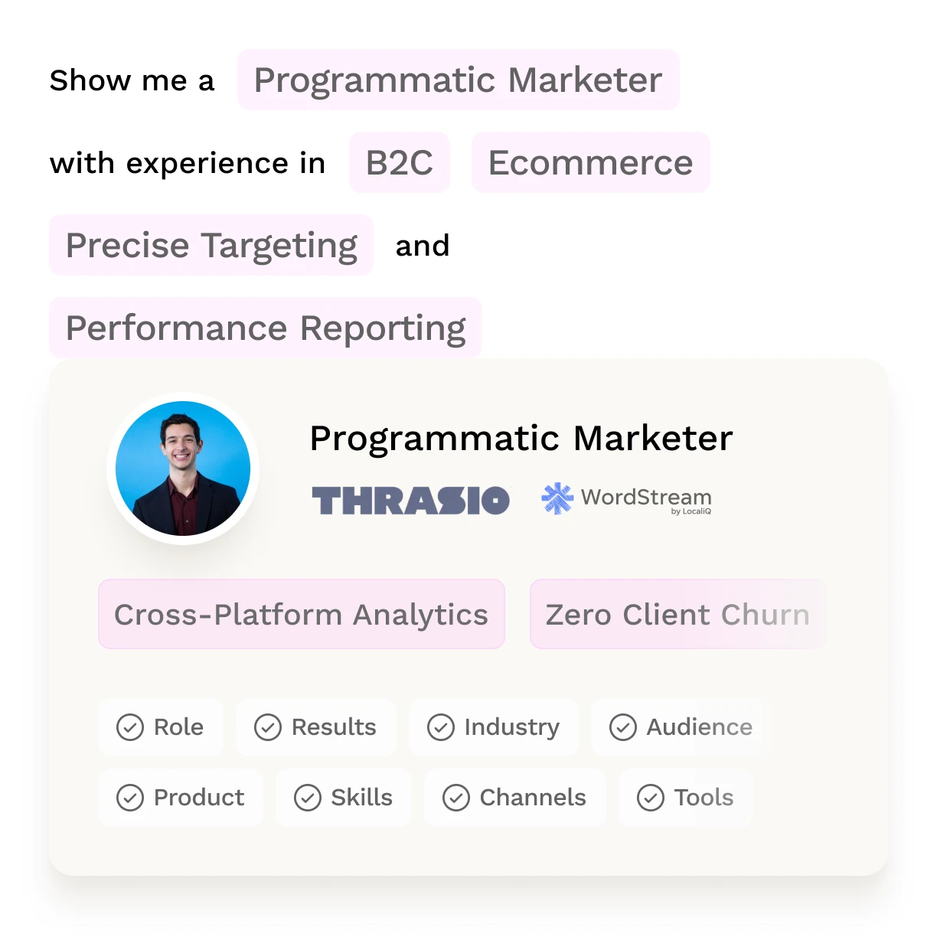Click the checkmark icon beside Channels
This screenshot has height=937, width=937.
[x=456, y=798]
